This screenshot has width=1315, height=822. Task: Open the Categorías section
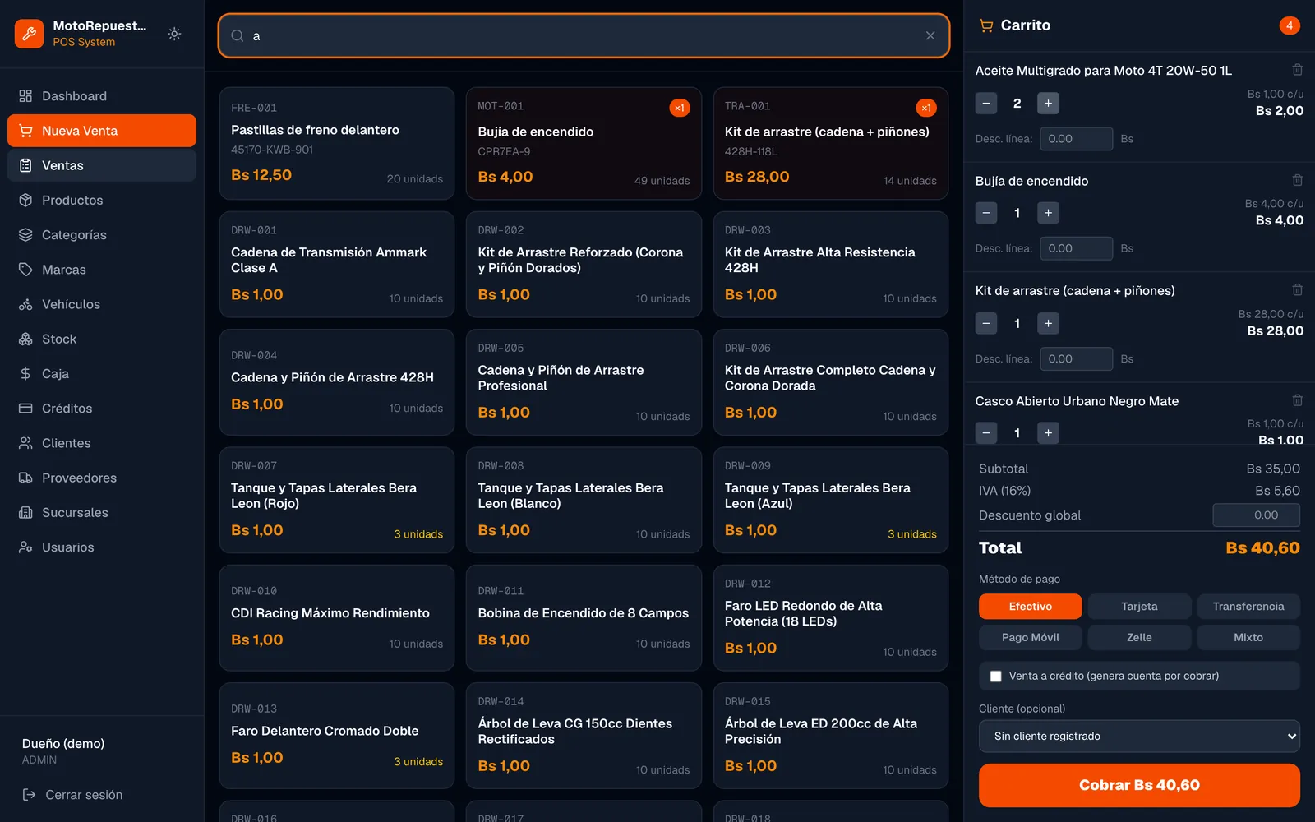pyautogui.click(x=102, y=235)
